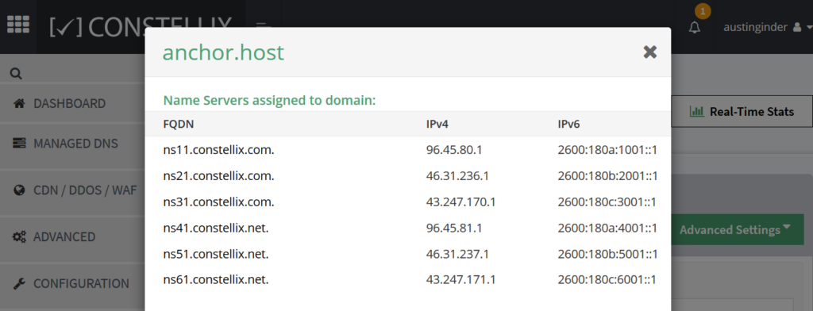Viewport: 813px width, 311px height.
Task: Toggle the sidebar hamburger menu
Action: [x=263, y=25]
